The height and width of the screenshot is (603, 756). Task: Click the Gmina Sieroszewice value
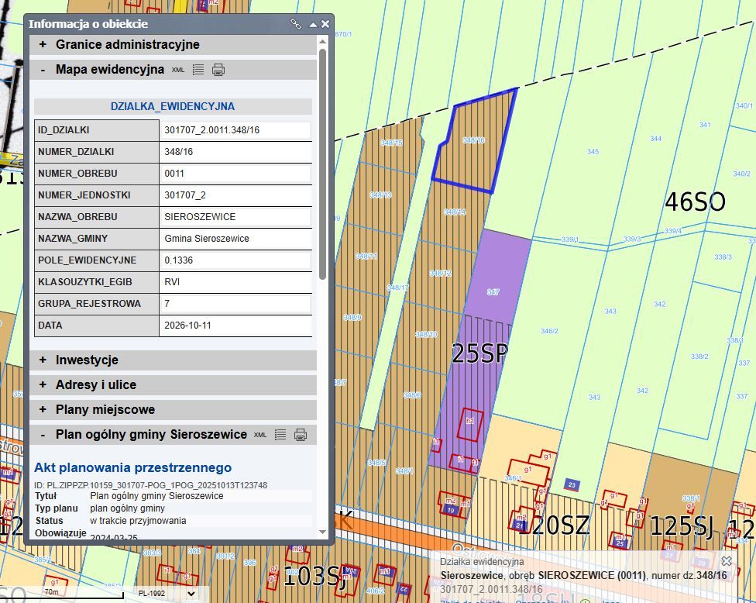(206, 239)
